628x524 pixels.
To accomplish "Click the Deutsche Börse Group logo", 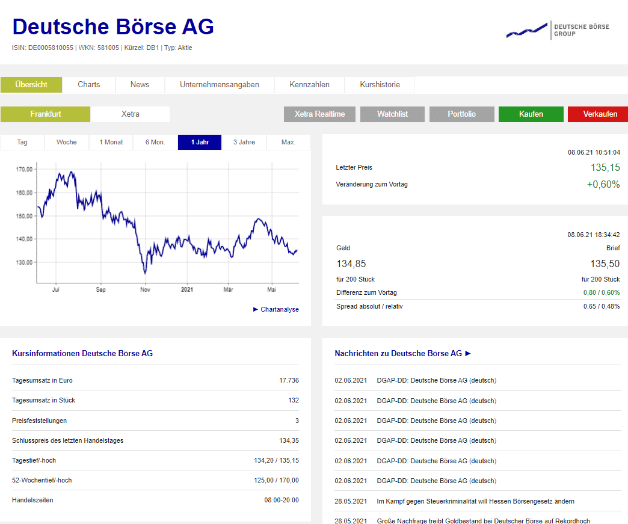I will 558,31.
